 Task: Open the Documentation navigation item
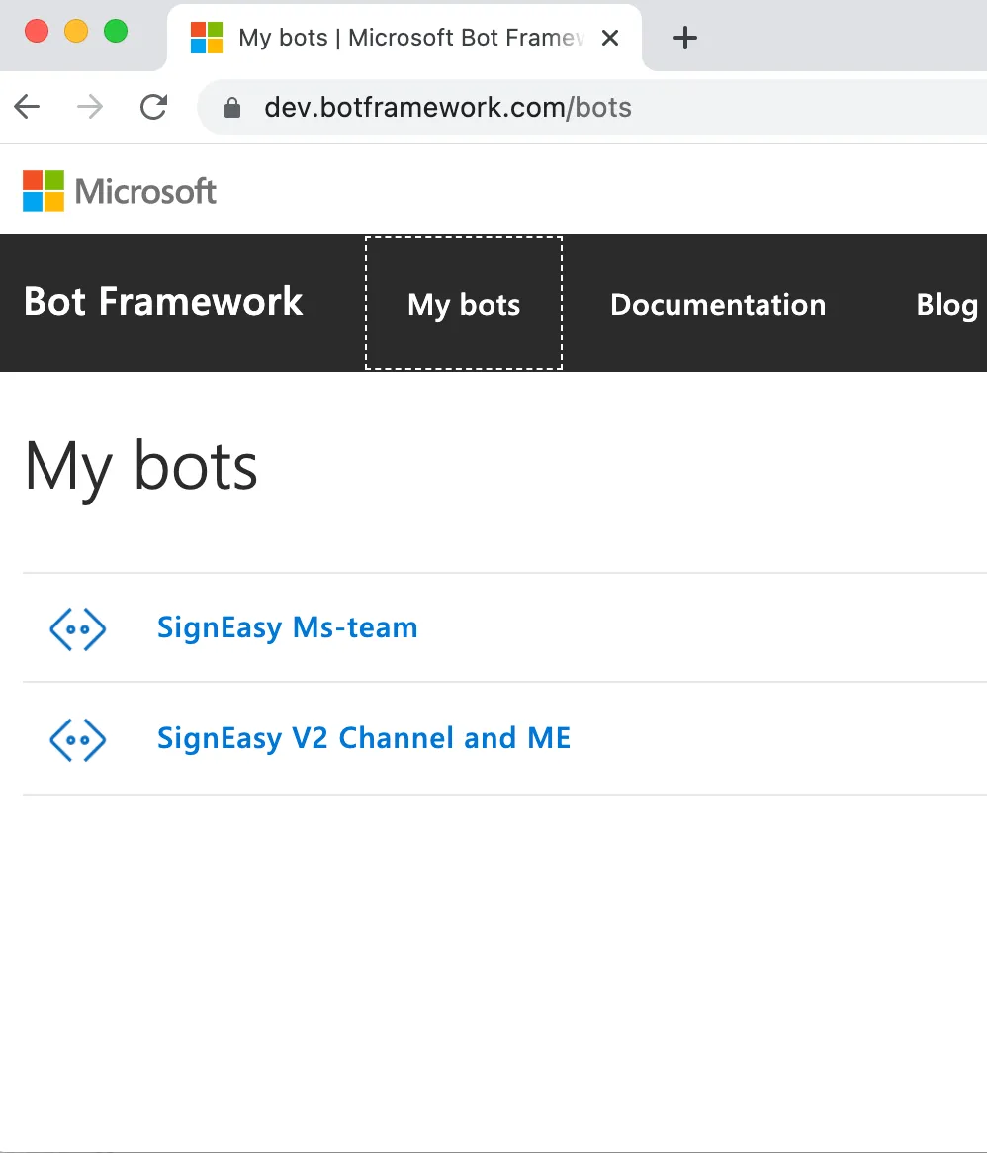pos(718,305)
